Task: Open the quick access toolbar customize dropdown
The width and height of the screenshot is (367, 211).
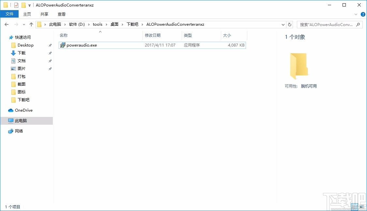Action: [29, 5]
